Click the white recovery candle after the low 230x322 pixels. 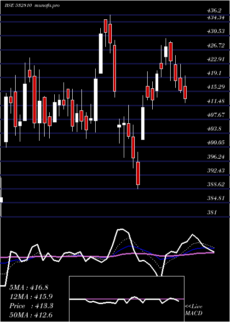pos(143,123)
